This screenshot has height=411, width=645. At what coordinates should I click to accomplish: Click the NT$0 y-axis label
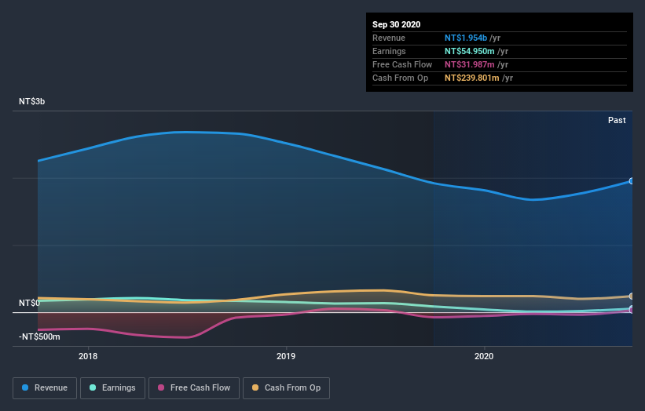pyautogui.click(x=29, y=303)
